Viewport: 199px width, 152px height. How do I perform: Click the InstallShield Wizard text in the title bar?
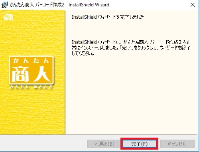click(x=89, y=5)
